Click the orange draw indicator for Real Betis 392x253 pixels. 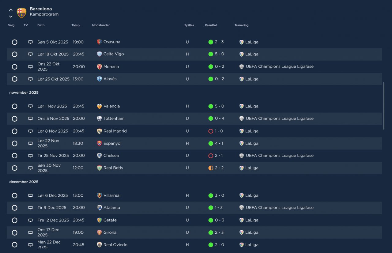pyautogui.click(x=211, y=168)
